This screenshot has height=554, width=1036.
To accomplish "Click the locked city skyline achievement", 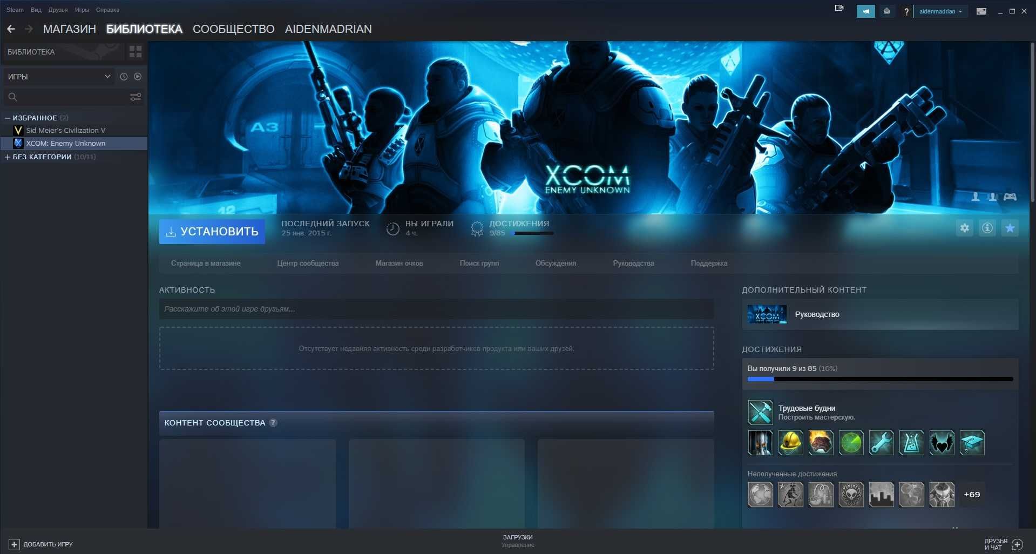I will (x=881, y=495).
